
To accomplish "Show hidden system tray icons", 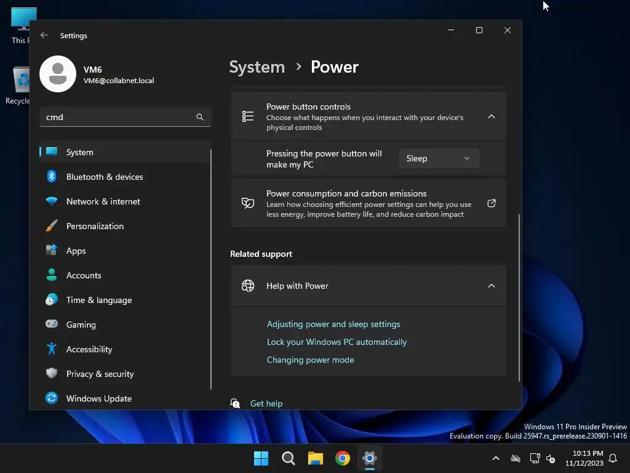I will point(496,458).
